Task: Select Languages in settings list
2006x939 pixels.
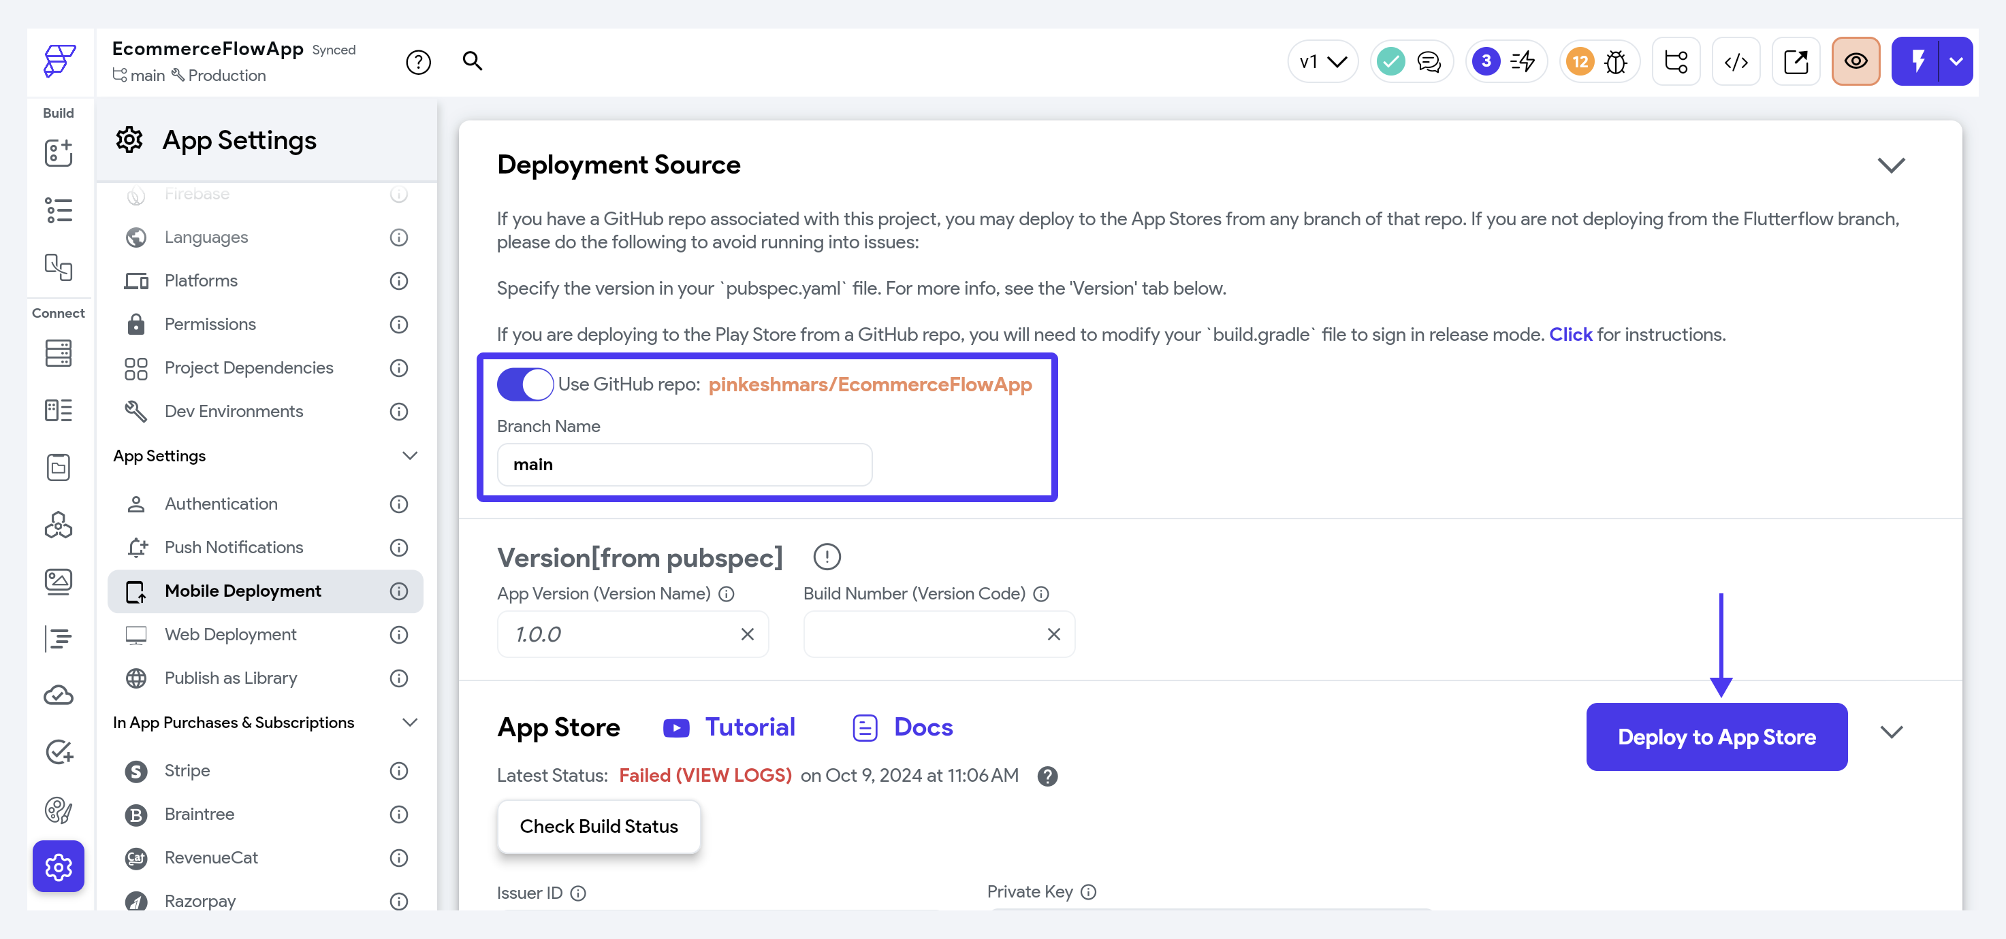Action: pyautogui.click(x=265, y=237)
